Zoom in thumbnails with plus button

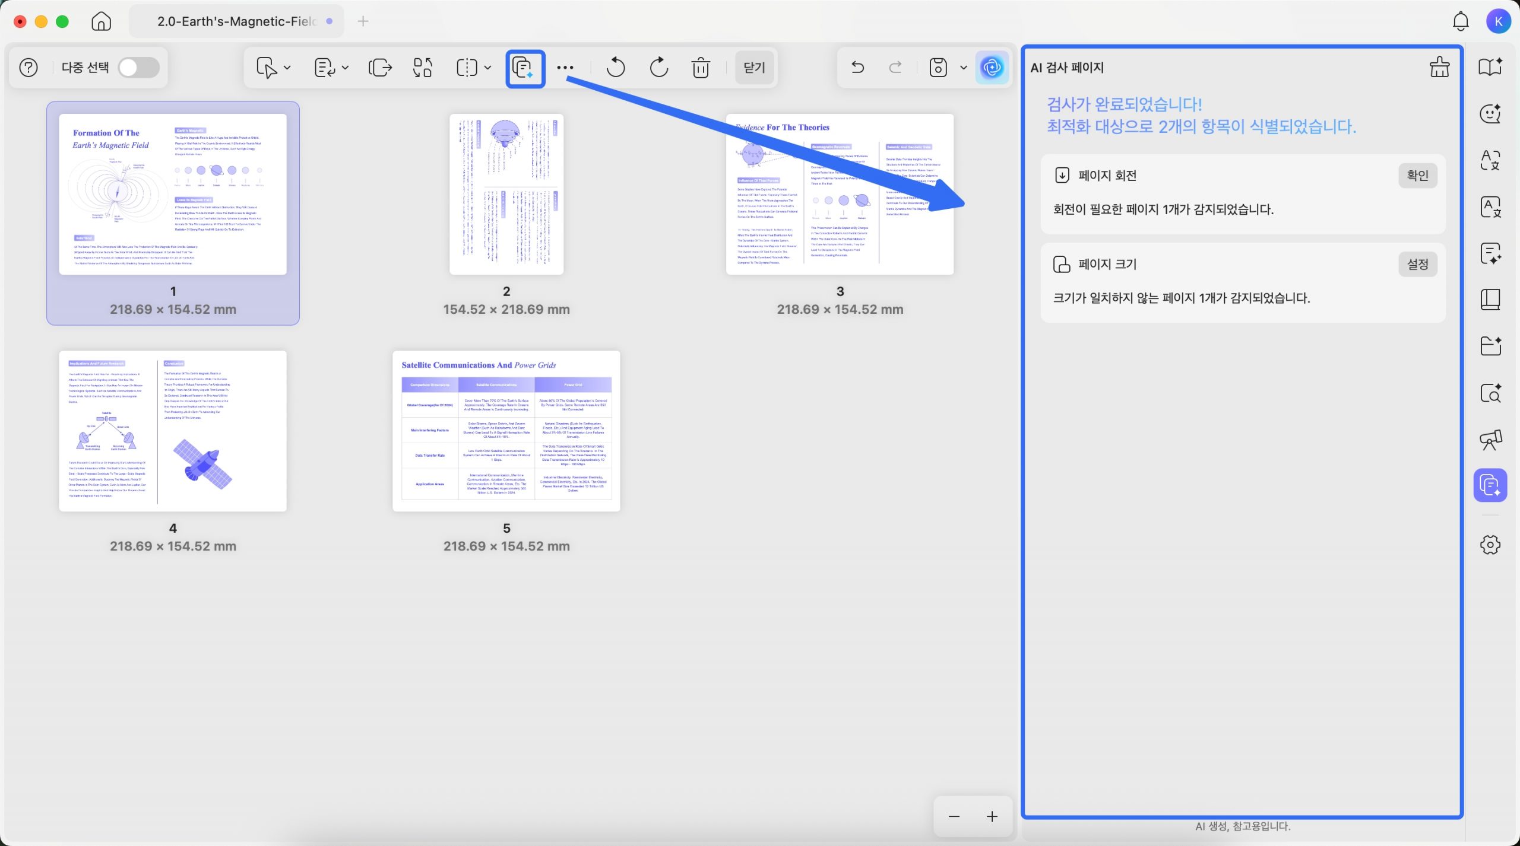click(x=992, y=817)
